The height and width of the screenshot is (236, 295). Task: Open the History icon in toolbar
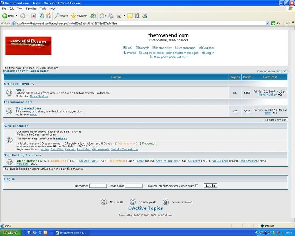[93, 16]
